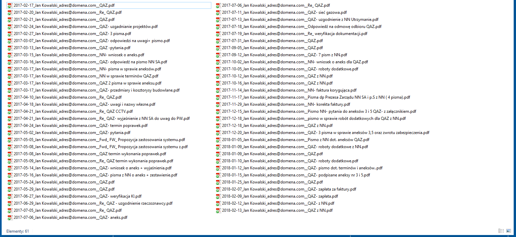Image resolution: width=516 pixels, height=237 pixels.
Task: Select file 2017-03-07 odpowiedzi na uwagi+ pismo.pdf
Action: point(92,41)
